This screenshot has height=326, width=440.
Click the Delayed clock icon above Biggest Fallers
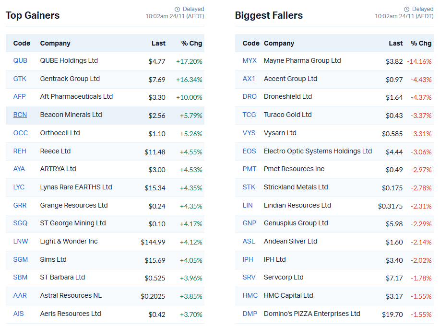pyautogui.click(x=406, y=9)
